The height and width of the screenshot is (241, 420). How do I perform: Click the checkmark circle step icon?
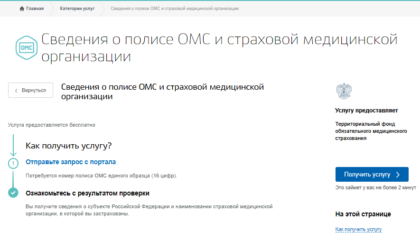pyautogui.click(x=13, y=193)
